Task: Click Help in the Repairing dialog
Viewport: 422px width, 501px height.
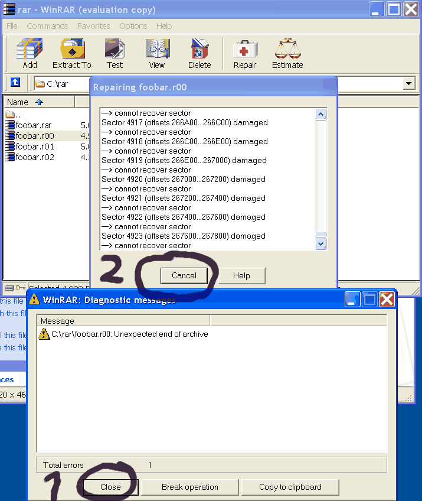Action: pyautogui.click(x=241, y=275)
